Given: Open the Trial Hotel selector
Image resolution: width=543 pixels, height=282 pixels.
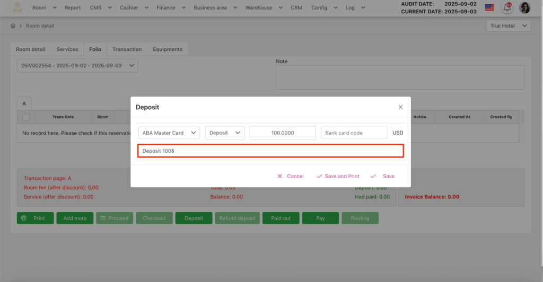Looking at the screenshot, I should (x=508, y=26).
